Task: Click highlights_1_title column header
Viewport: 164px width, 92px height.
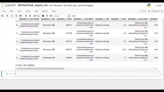Action: (102, 19)
